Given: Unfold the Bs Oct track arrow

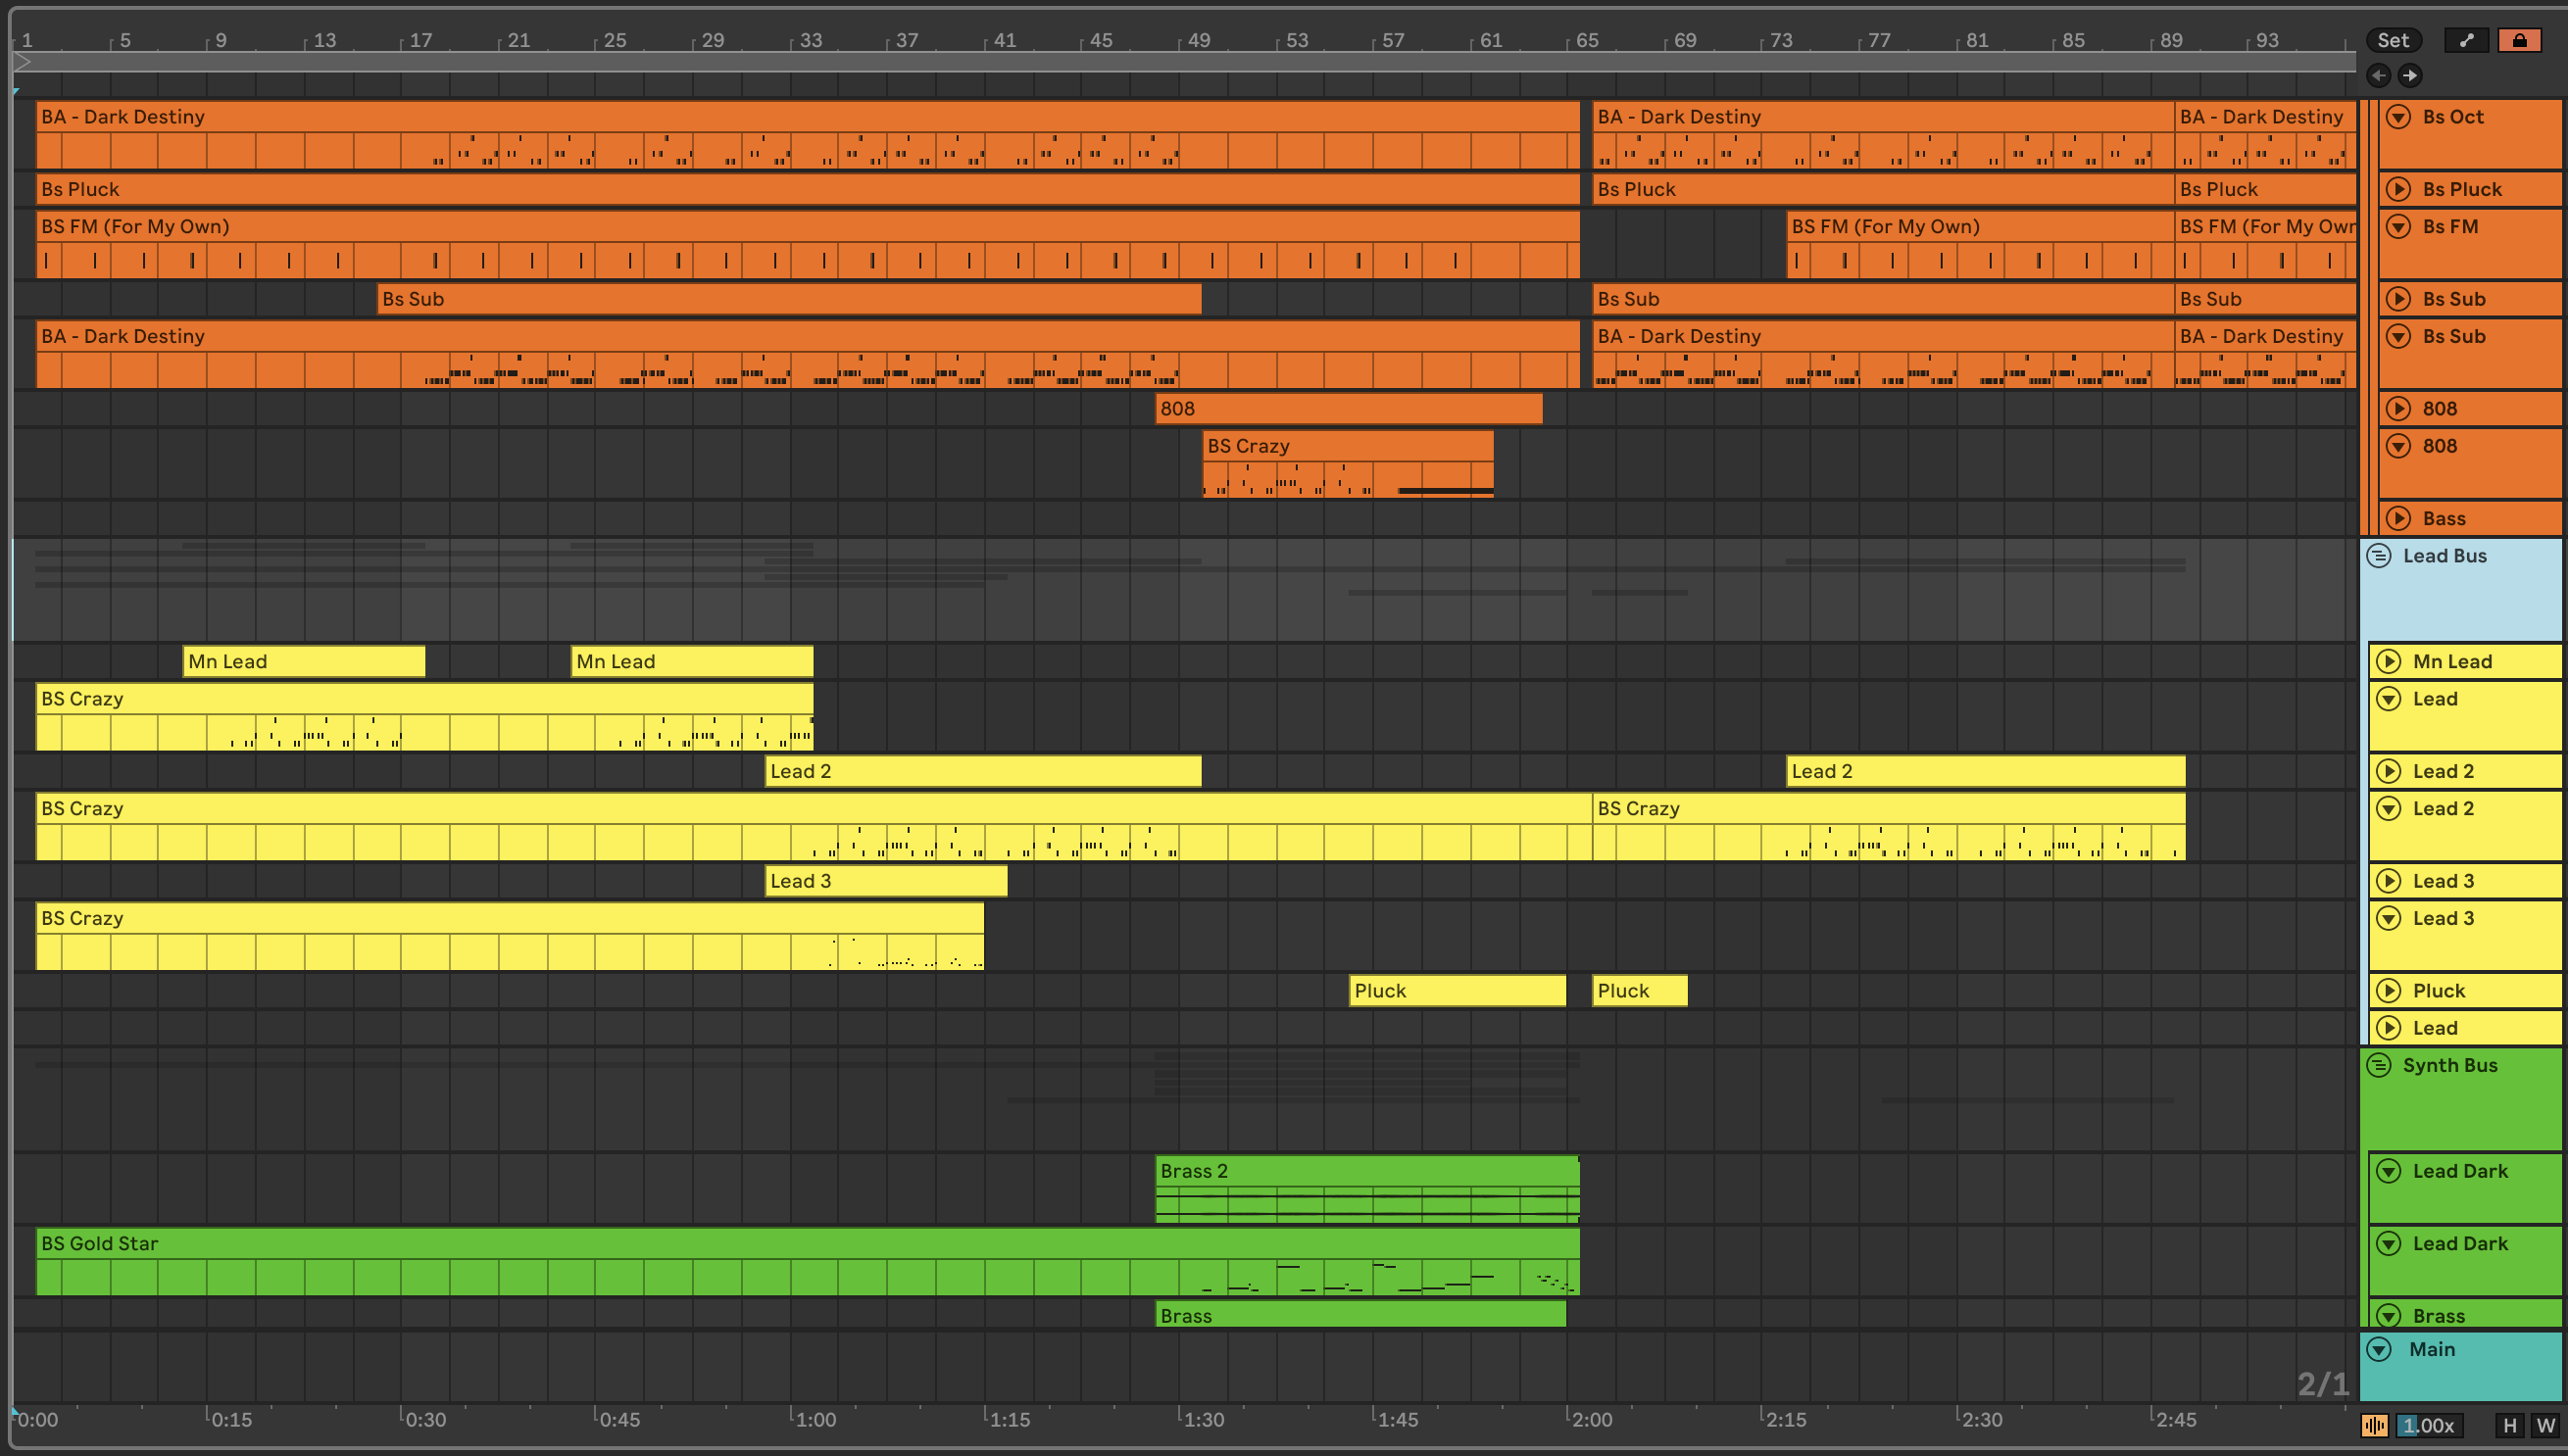Looking at the screenshot, I should pos(2397,117).
